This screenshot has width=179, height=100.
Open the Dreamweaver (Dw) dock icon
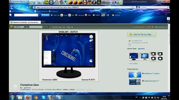coord(46,2)
